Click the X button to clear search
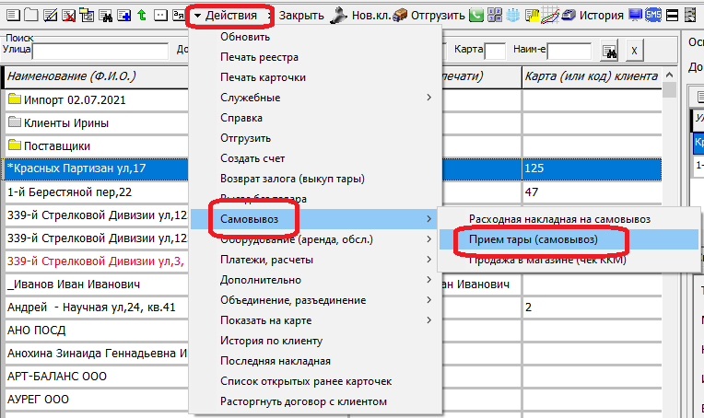The image size is (704, 418). coord(635,49)
